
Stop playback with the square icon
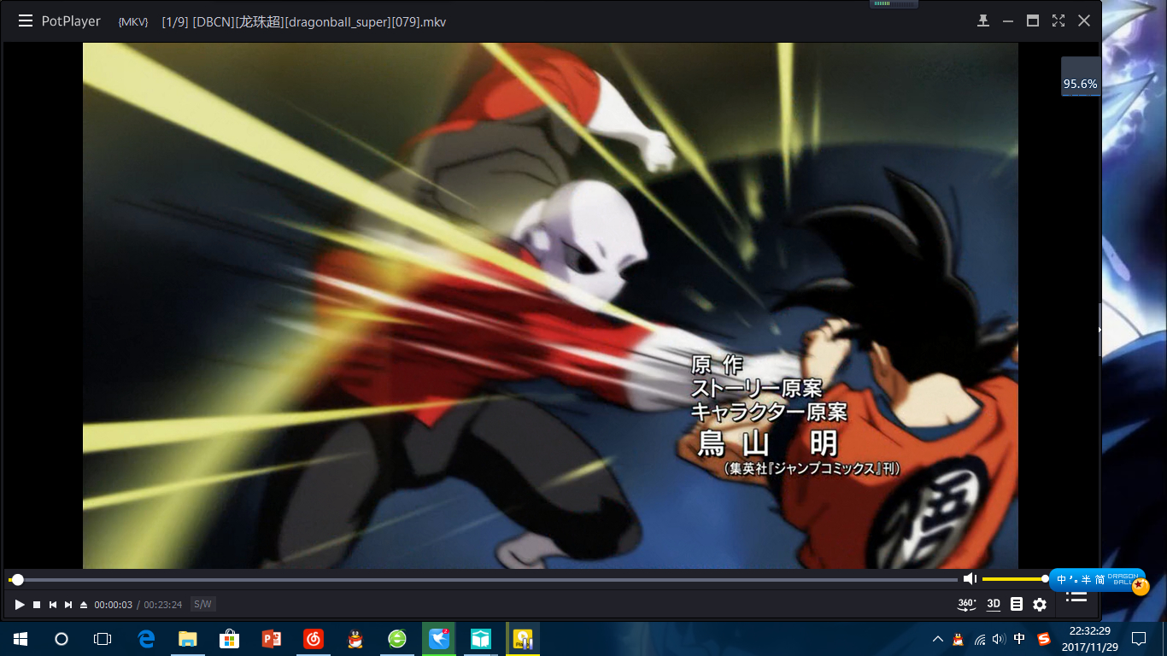(x=37, y=605)
